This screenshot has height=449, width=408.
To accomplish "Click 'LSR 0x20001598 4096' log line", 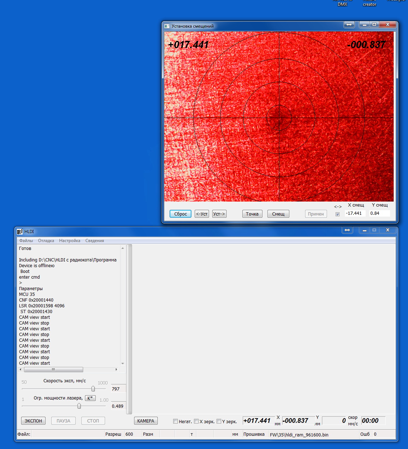I will (x=42, y=306).
